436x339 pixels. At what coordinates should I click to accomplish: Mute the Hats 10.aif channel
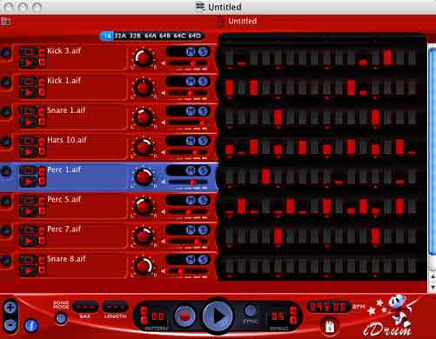coord(191,141)
